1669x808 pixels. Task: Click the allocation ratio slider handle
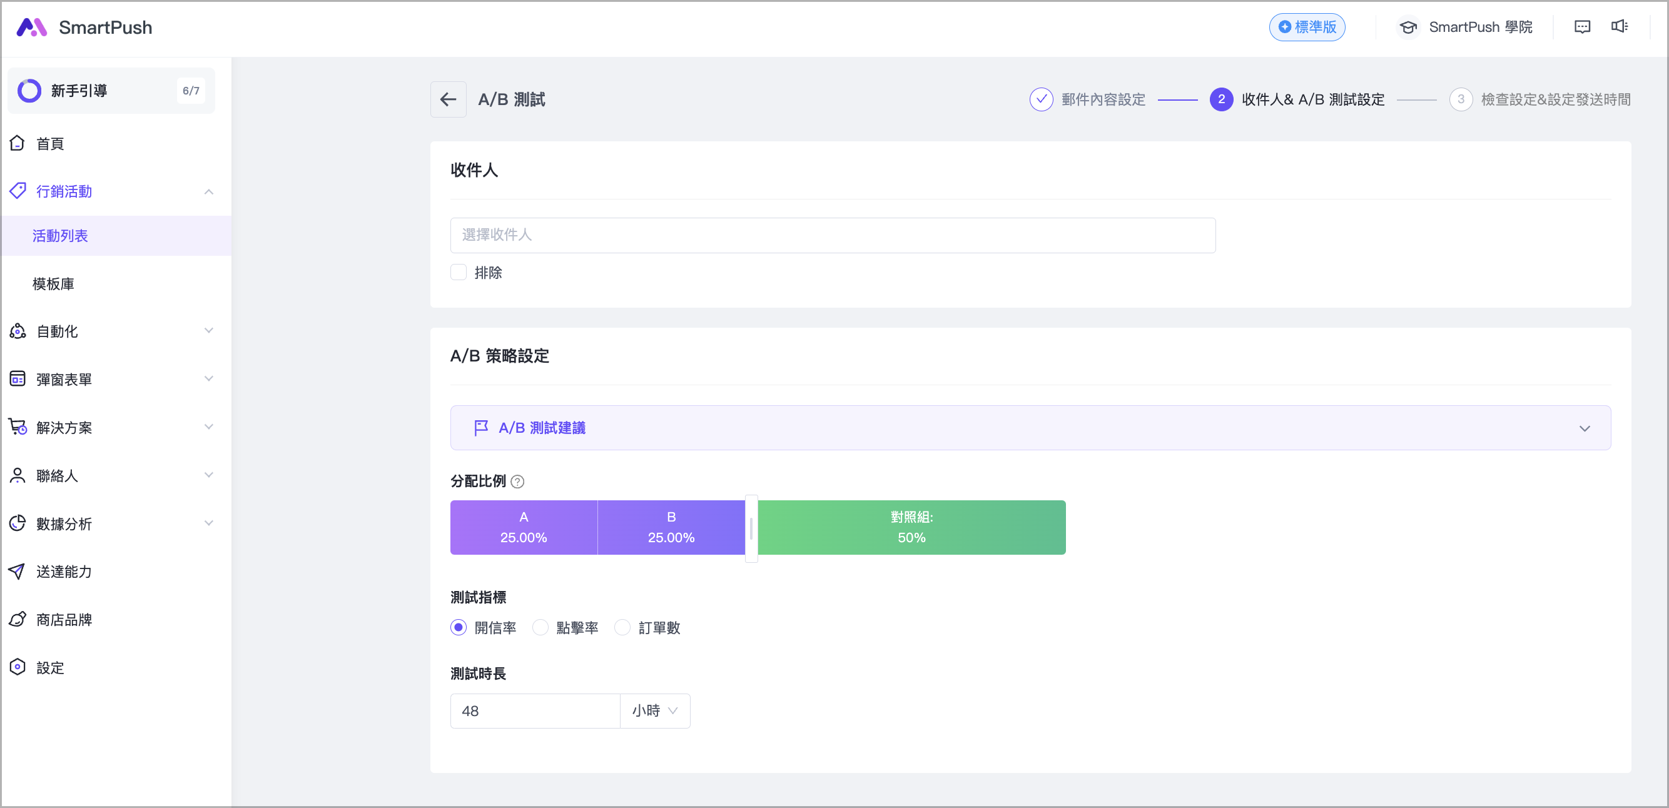751,528
